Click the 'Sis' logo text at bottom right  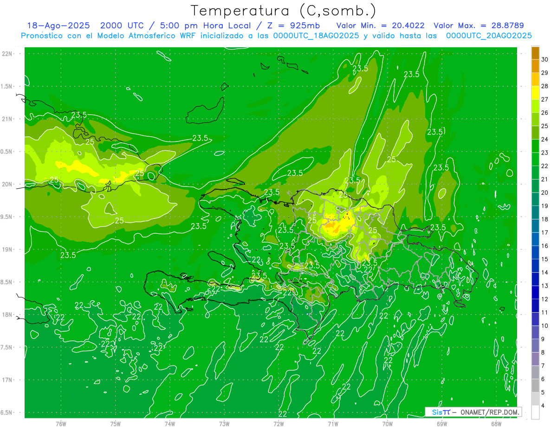437,412
